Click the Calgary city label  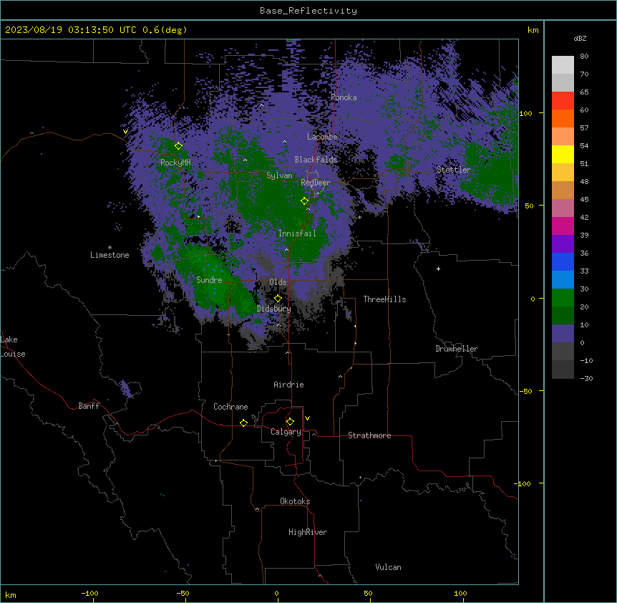tap(286, 432)
